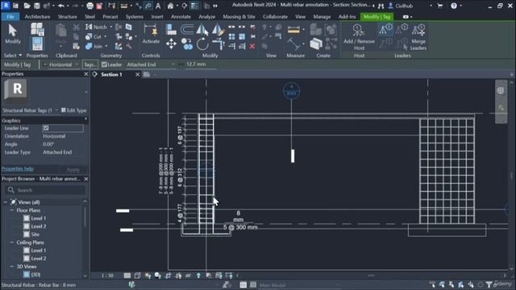
Task: Click the Text tool 'A' icon
Action: 158,6
